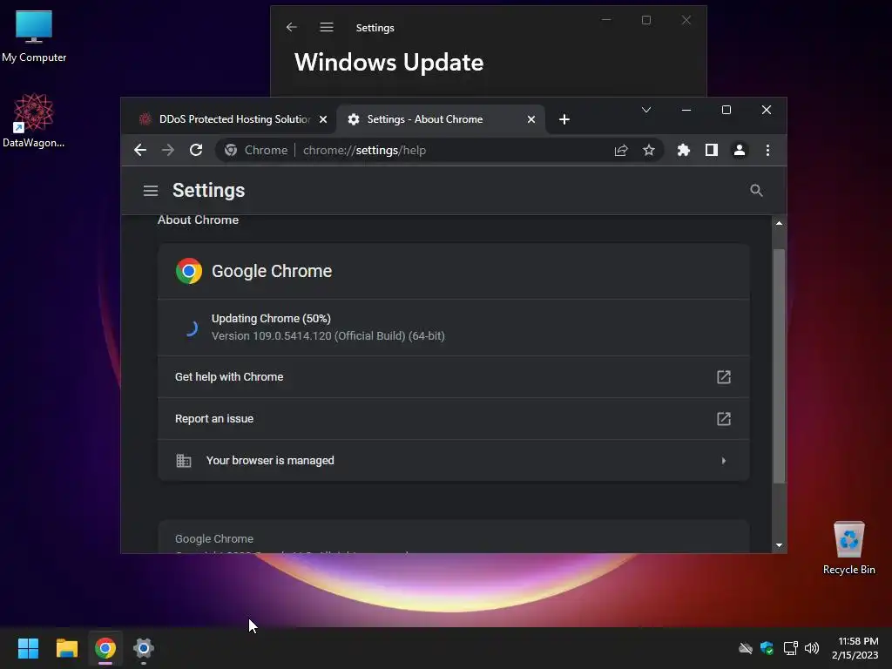892x669 pixels.
Task: Go back in Chrome navigation
Action: (x=140, y=150)
